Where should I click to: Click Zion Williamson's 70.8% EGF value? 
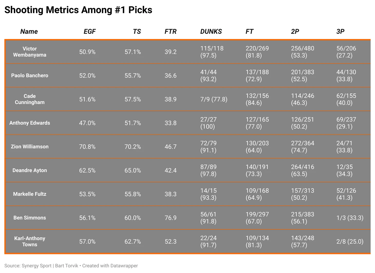pos(87,147)
